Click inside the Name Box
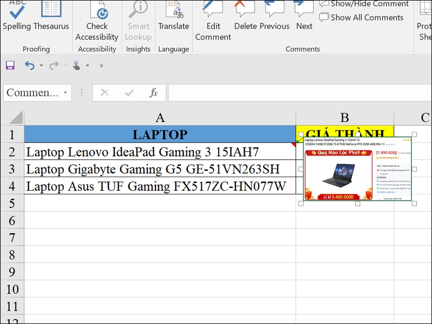Image resolution: width=432 pixels, height=324 pixels. [x=33, y=92]
